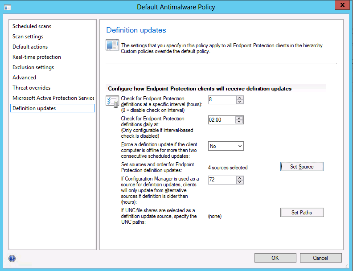Click the daily time field showing 02:00
353x271 pixels.
pyautogui.click(x=222, y=120)
